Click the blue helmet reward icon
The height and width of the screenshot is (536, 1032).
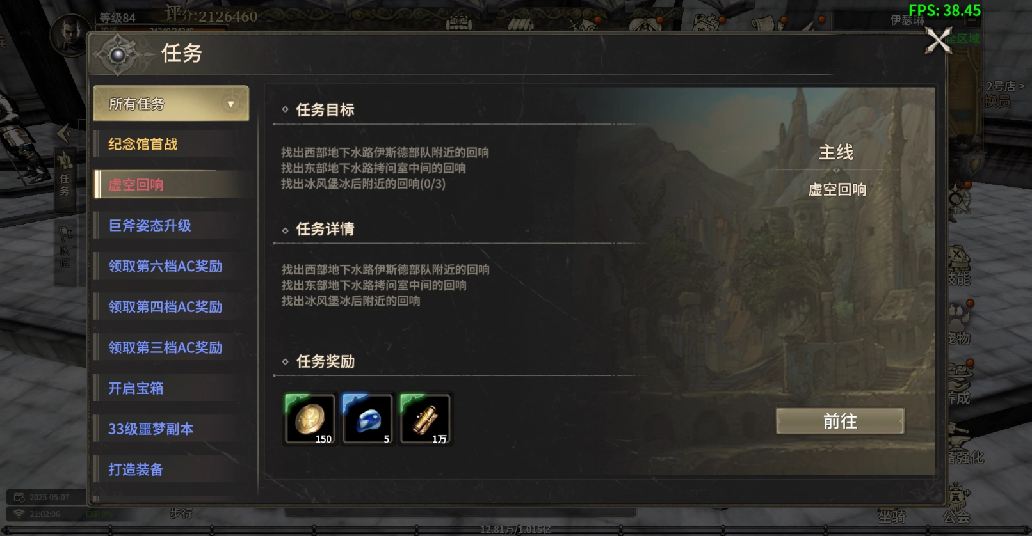click(367, 419)
